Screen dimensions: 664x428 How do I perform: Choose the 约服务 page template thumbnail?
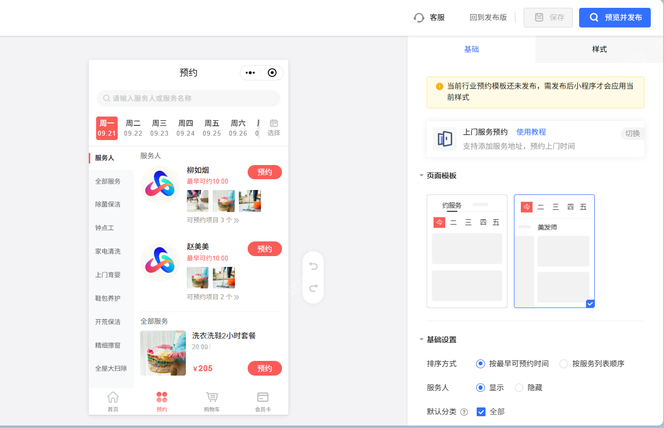(x=467, y=251)
